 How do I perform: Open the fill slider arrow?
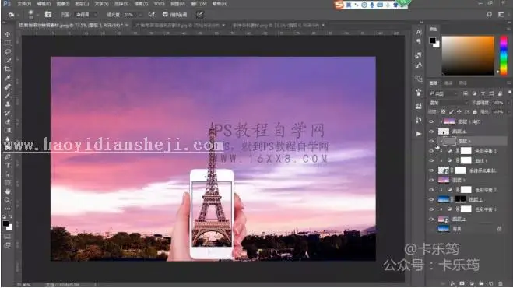click(508, 112)
